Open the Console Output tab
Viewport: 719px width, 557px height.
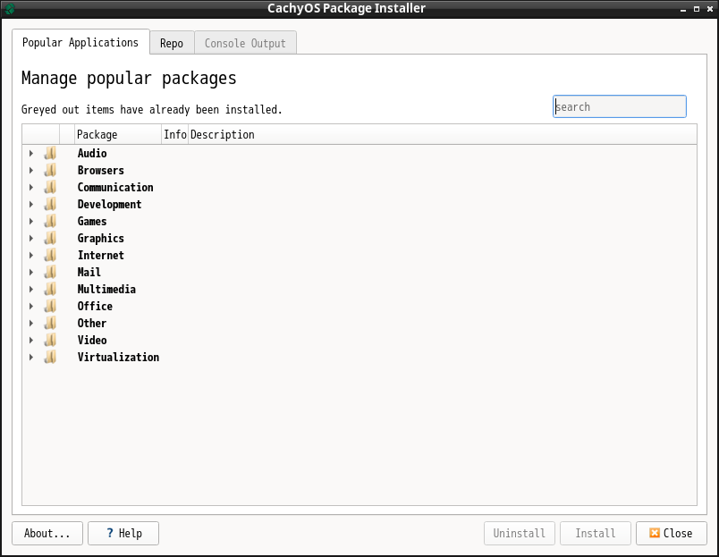245,44
